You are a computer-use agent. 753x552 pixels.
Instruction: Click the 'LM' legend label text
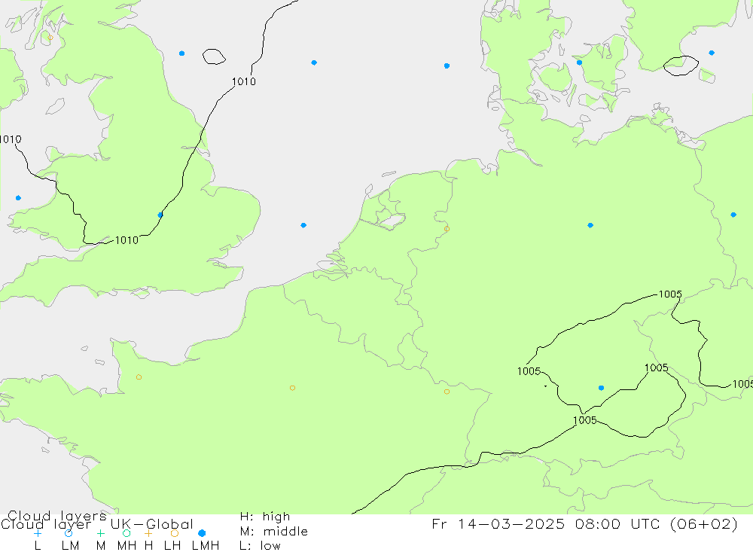point(71,546)
